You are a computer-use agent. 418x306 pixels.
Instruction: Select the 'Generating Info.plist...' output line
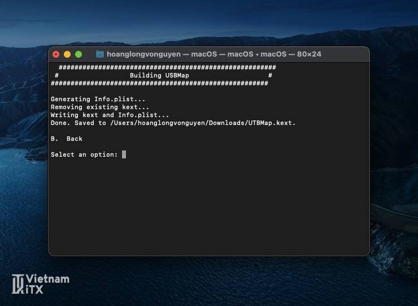(98, 99)
